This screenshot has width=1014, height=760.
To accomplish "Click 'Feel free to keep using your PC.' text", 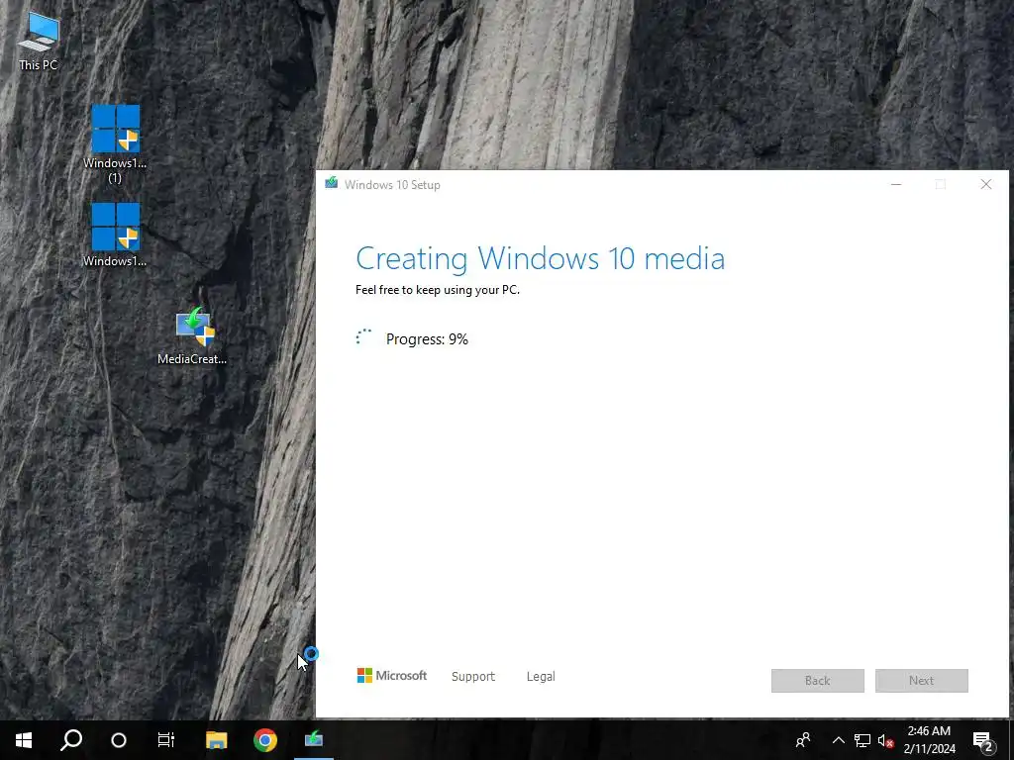I will click(438, 290).
